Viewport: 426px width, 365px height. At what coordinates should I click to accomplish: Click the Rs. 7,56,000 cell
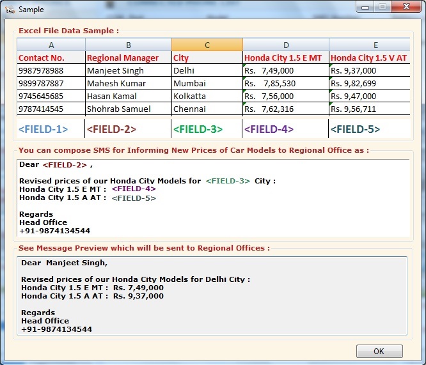[286, 96]
